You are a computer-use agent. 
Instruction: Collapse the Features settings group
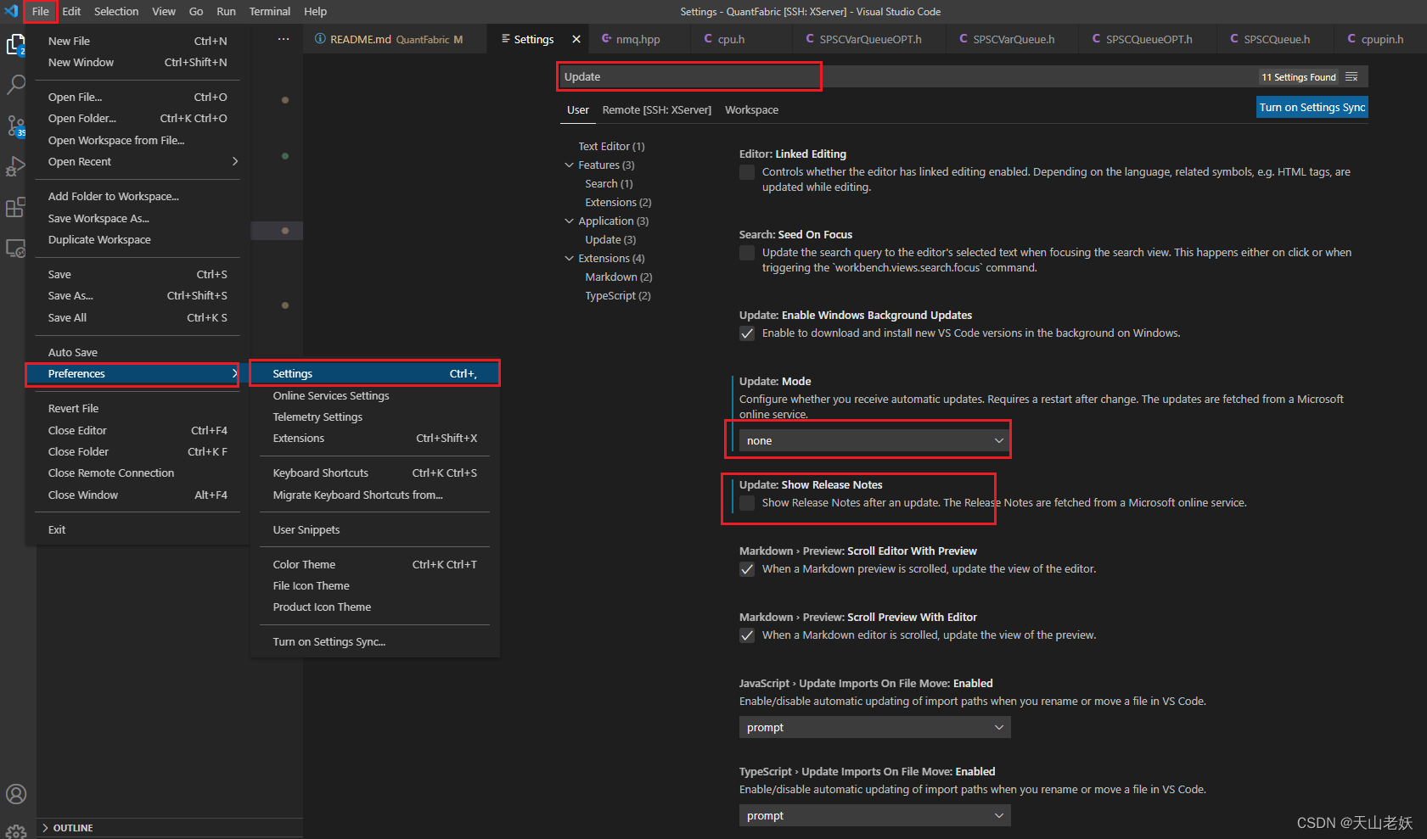[570, 165]
